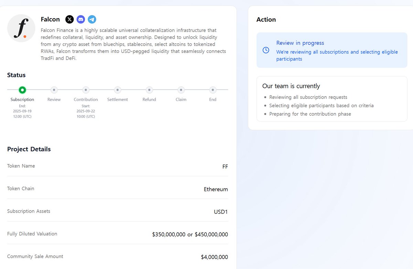
Task: Click Contribution start date '2025-09-22'
Action: point(86,111)
